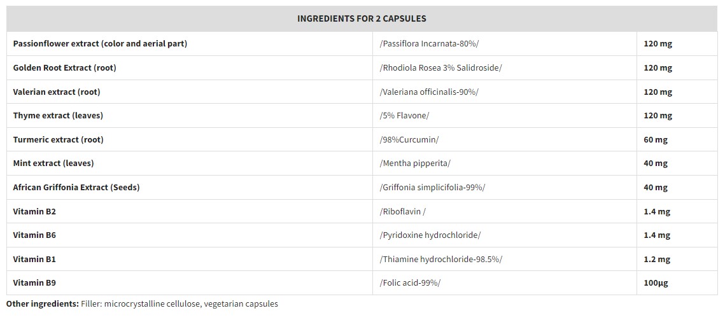Click the 100µg amount for Vitamin B9
Viewport: 725px width, 320px height.
coord(656,282)
